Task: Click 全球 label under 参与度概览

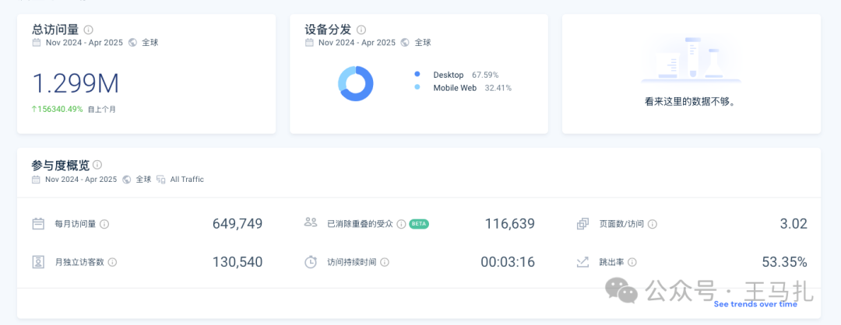Action: pos(143,180)
